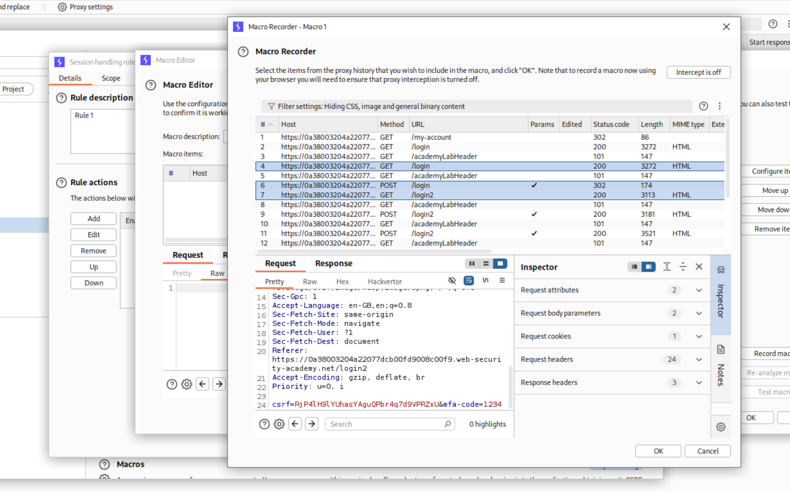790x492 pixels.
Task: Open the request editor hamburger menu
Action: point(502,280)
